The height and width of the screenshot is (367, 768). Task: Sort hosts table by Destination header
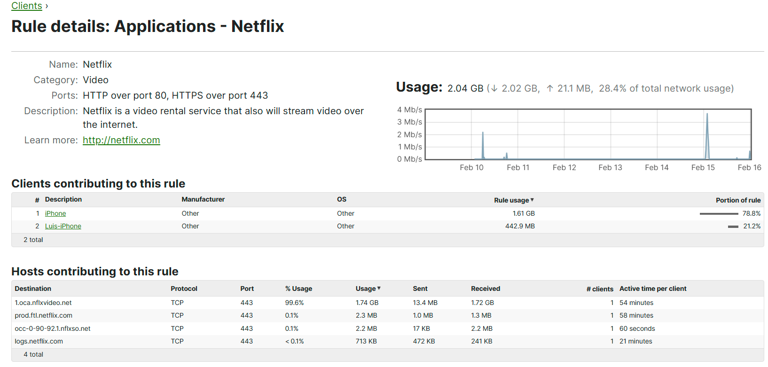tap(33, 289)
